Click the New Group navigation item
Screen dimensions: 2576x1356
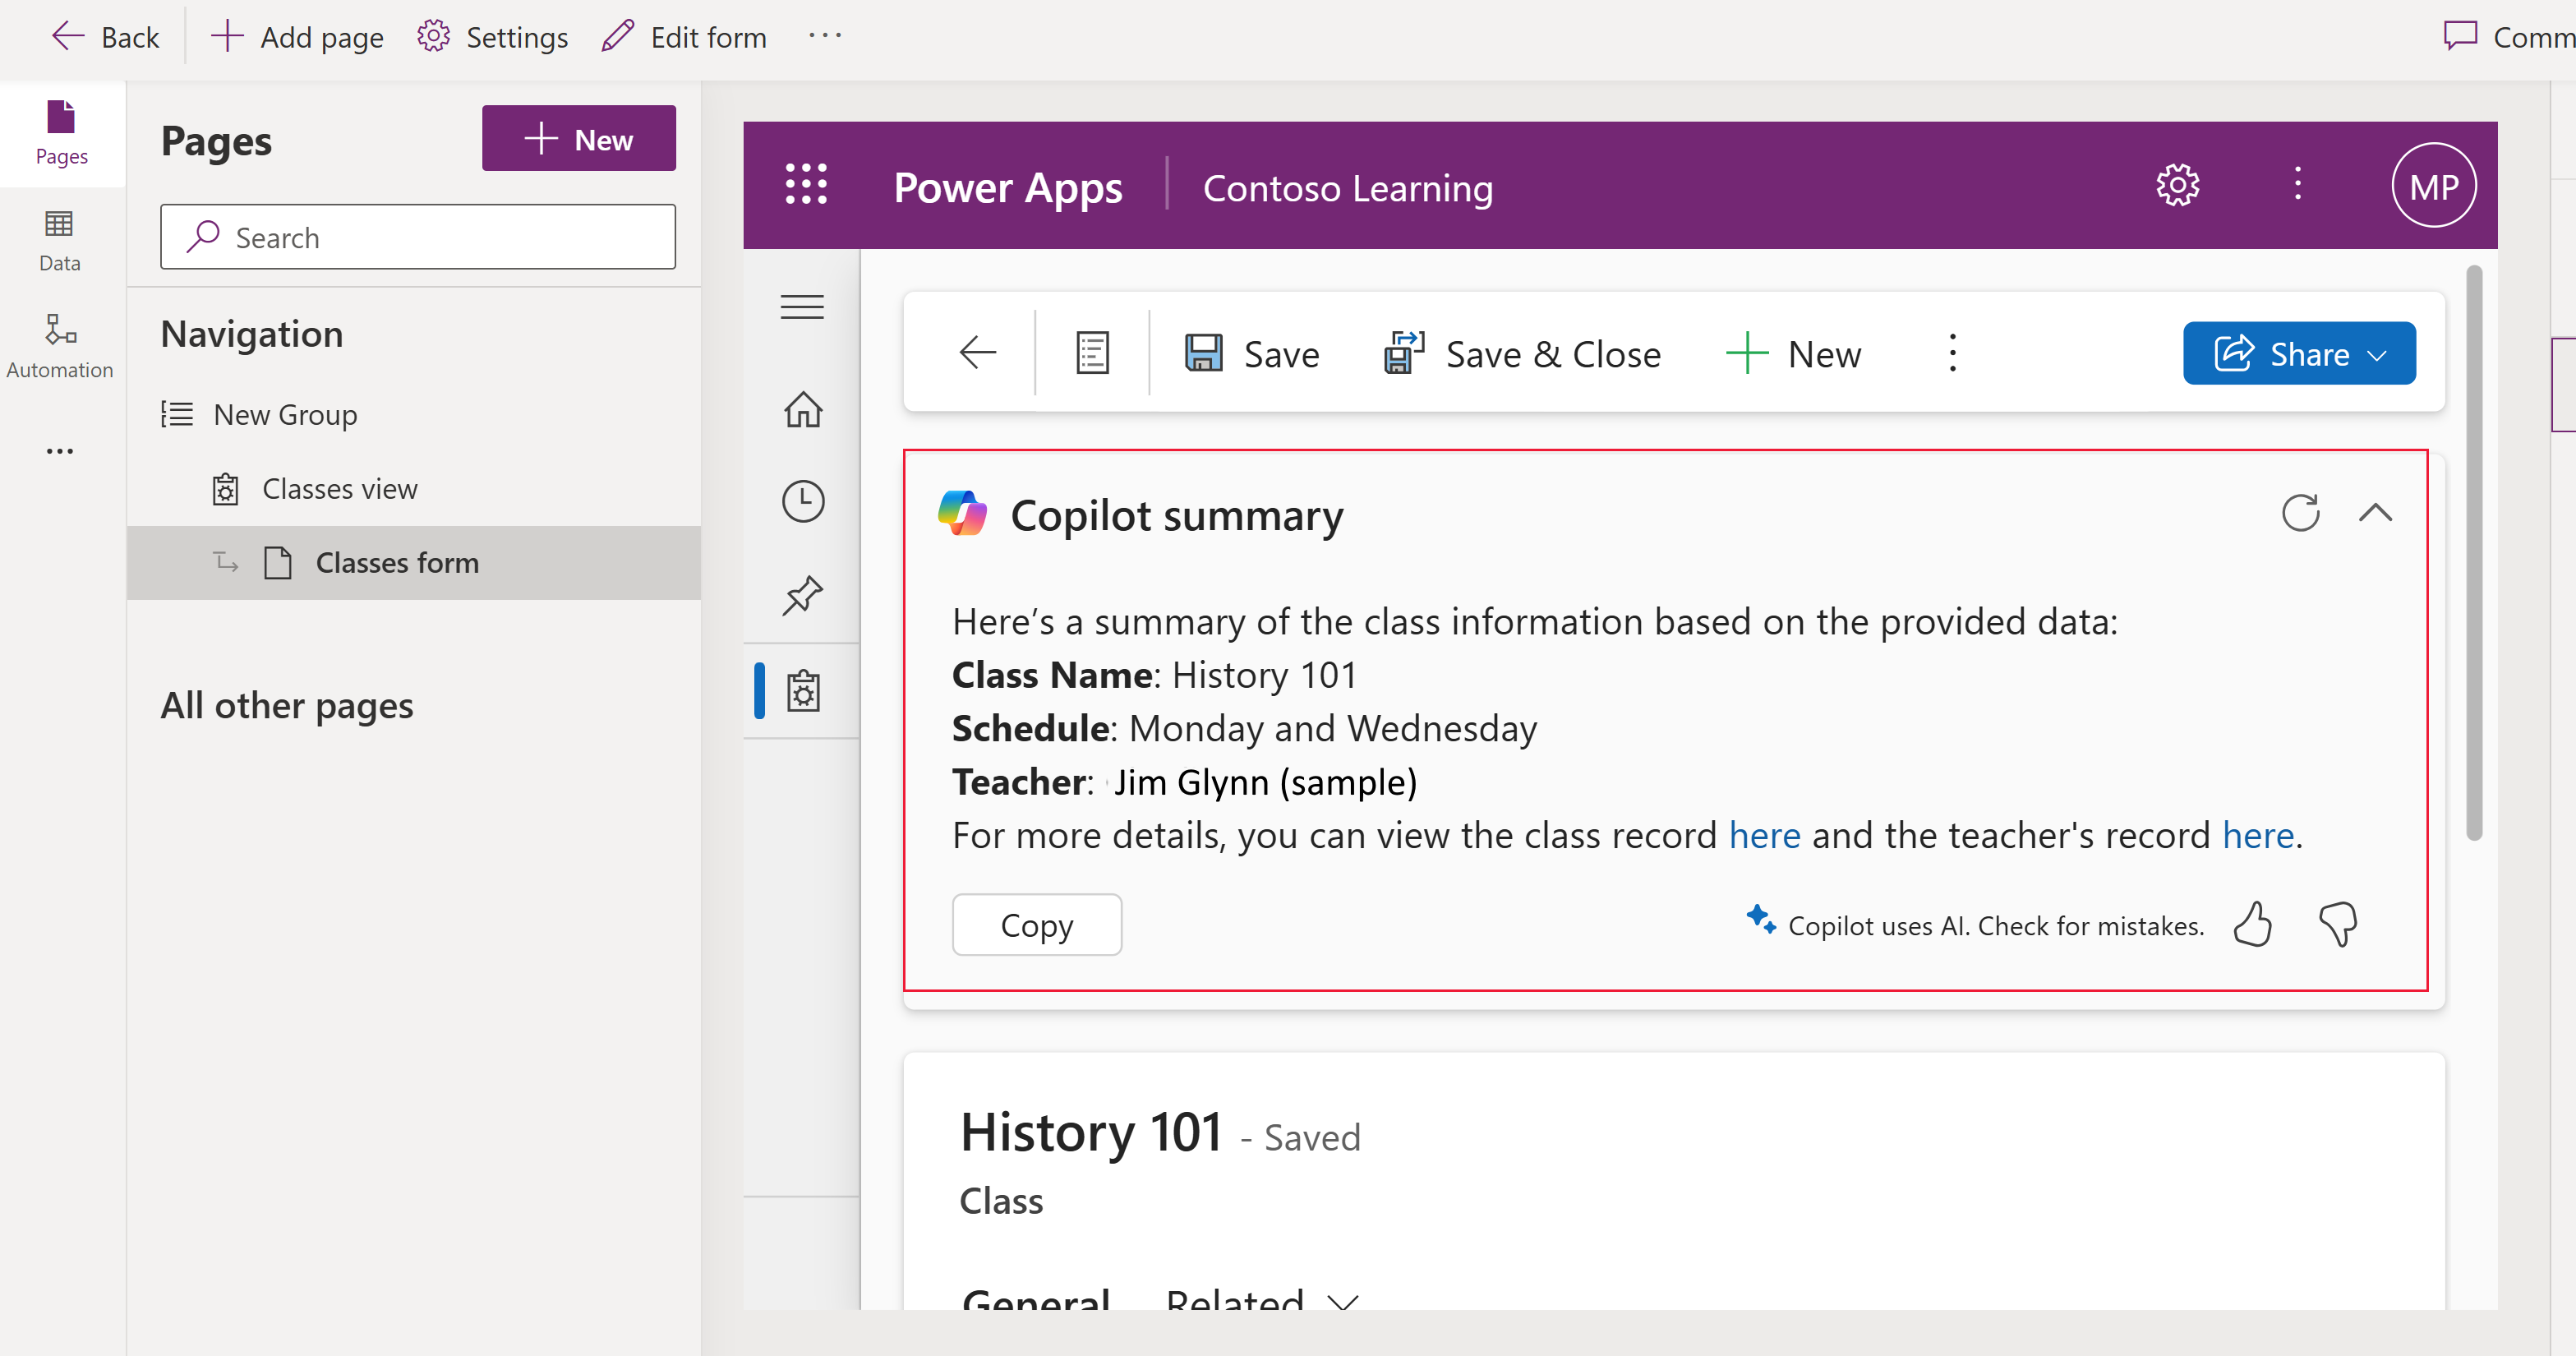[x=283, y=413]
